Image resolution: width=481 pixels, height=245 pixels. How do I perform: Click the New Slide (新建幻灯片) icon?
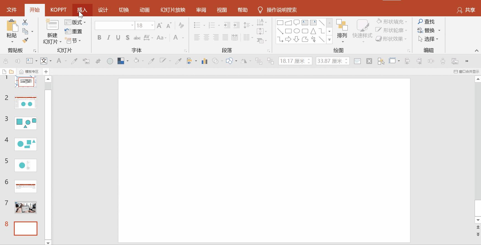[52, 25]
